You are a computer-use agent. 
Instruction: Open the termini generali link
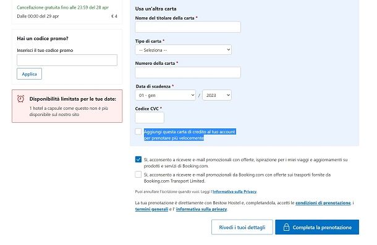click(x=151, y=209)
